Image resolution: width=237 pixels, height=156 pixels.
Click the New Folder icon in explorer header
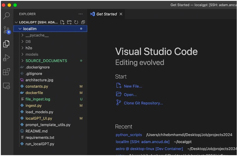pyautogui.click(x=69, y=22)
